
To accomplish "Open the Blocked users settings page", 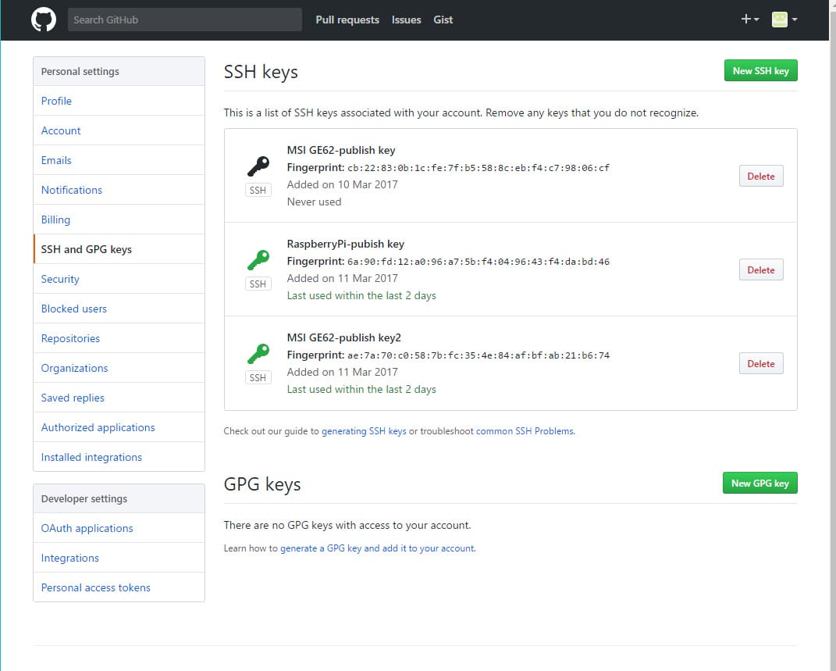I will pyautogui.click(x=73, y=309).
